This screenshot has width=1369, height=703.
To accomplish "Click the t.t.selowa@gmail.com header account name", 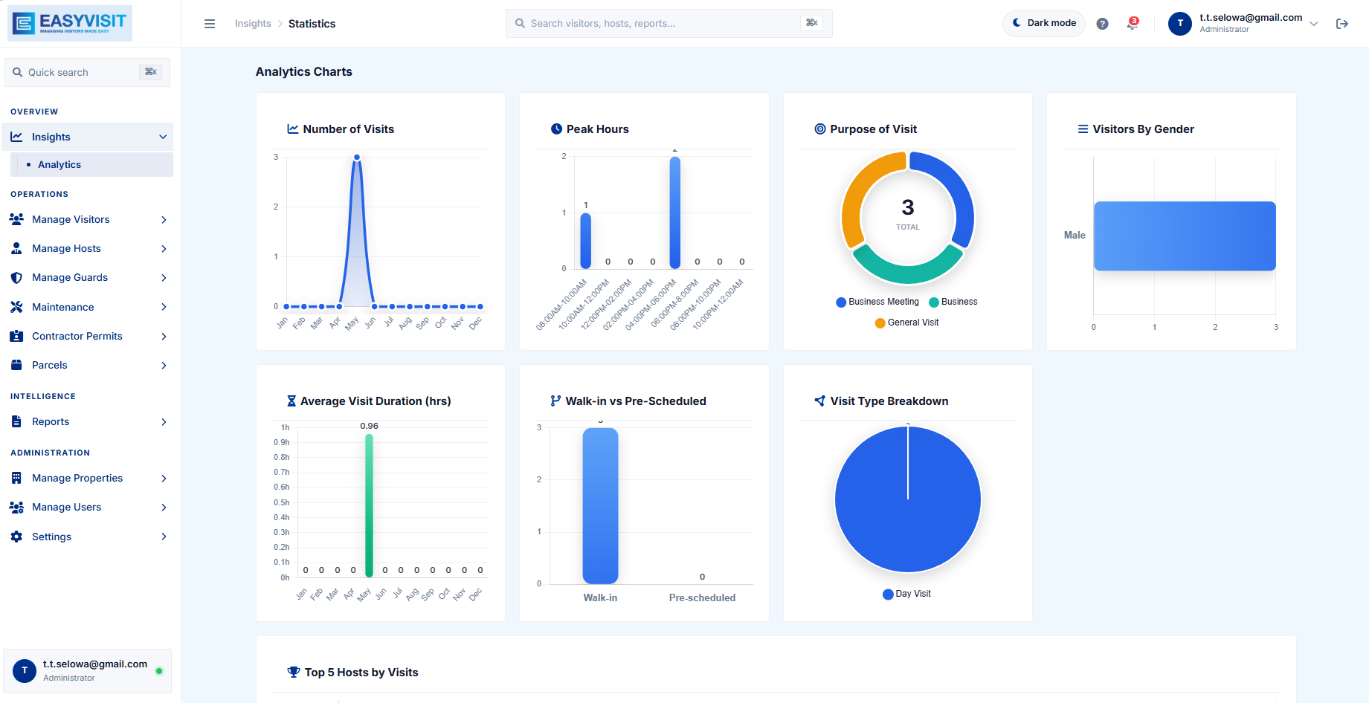I will tap(1251, 17).
